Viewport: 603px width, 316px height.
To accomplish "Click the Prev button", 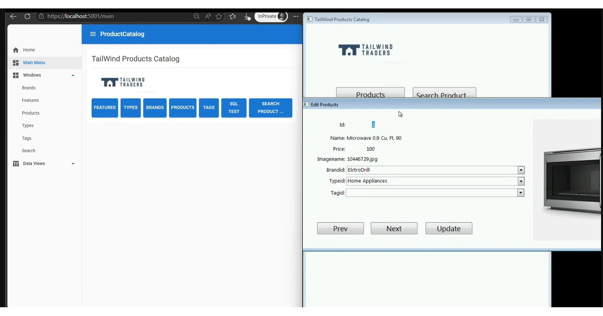I will click(x=340, y=228).
